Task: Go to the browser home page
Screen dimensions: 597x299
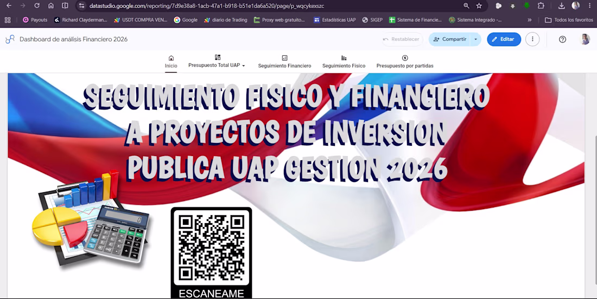Action: tap(50, 6)
